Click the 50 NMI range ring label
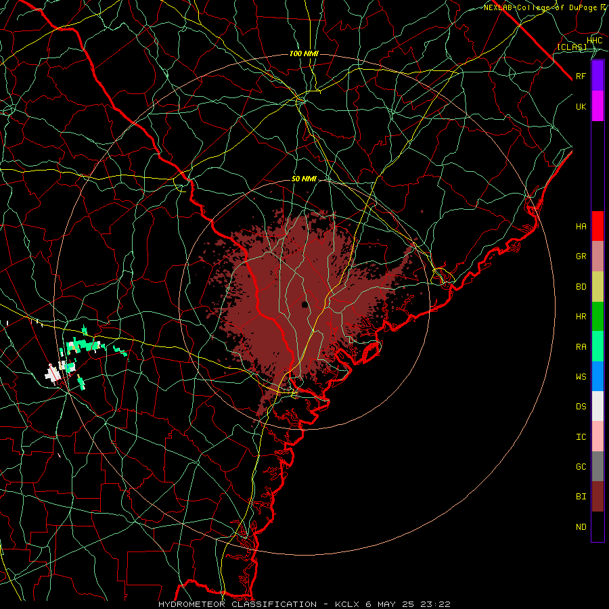609x609 pixels. click(304, 179)
